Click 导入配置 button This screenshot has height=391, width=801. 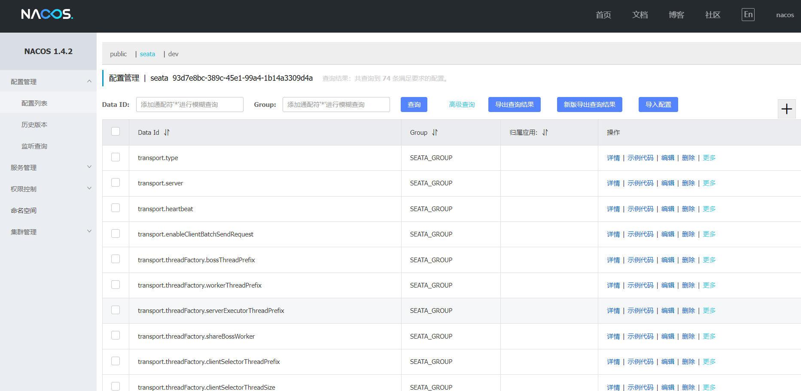click(x=658, y=105)
